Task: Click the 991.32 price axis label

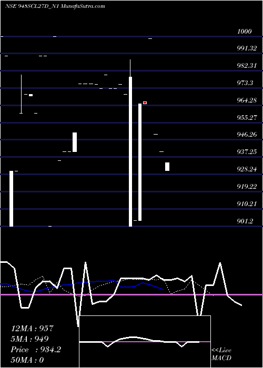Action: pos(247,48)
